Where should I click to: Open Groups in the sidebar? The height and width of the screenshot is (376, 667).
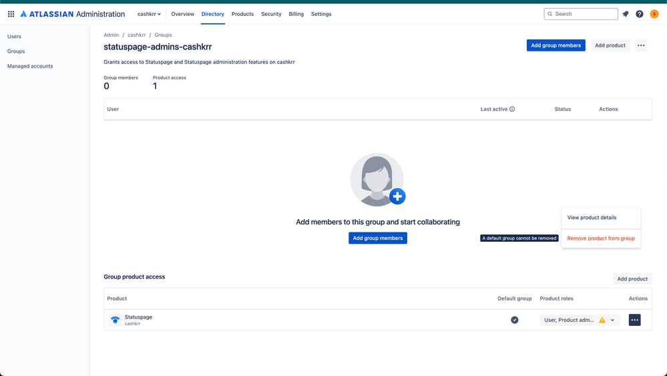pos(16,51)
